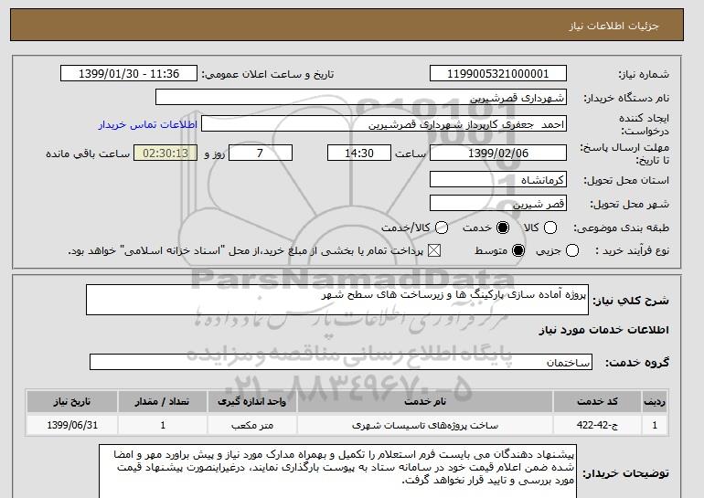Click the ردیف column header
This screenshot has width=704, height=498.
(655, 401)
